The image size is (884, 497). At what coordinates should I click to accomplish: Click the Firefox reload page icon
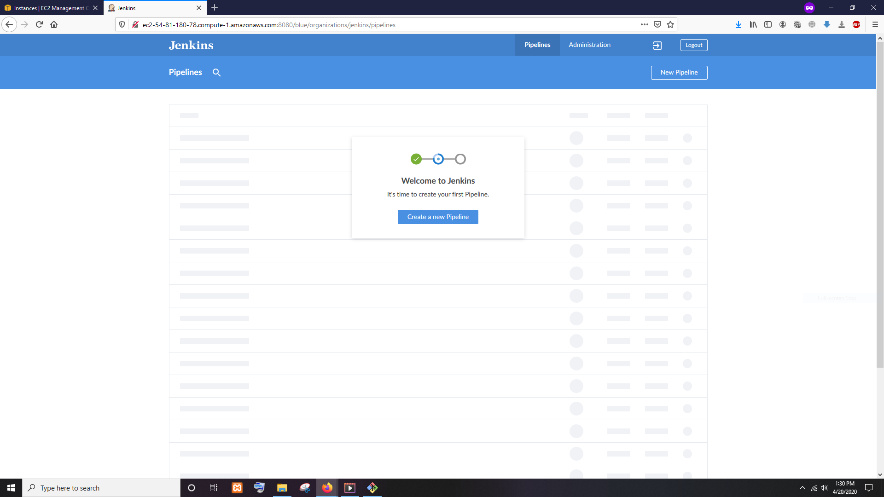coord(39,24)
